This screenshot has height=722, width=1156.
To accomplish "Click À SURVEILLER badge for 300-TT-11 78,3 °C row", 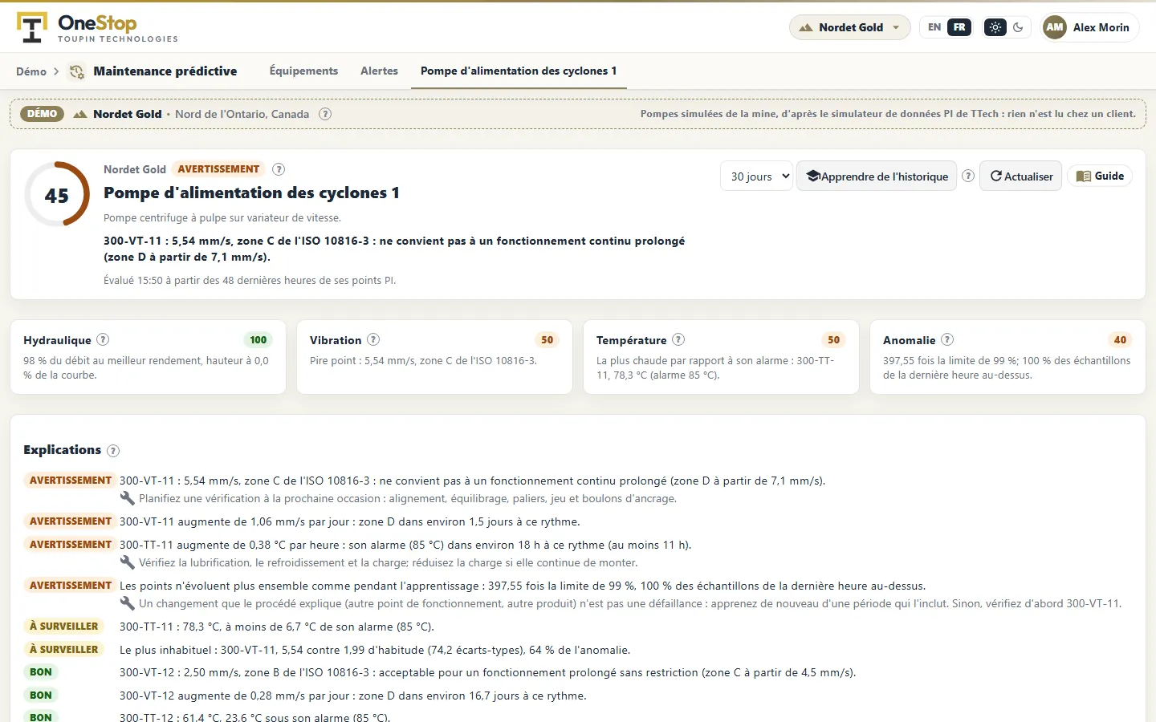I will (63, 627).
